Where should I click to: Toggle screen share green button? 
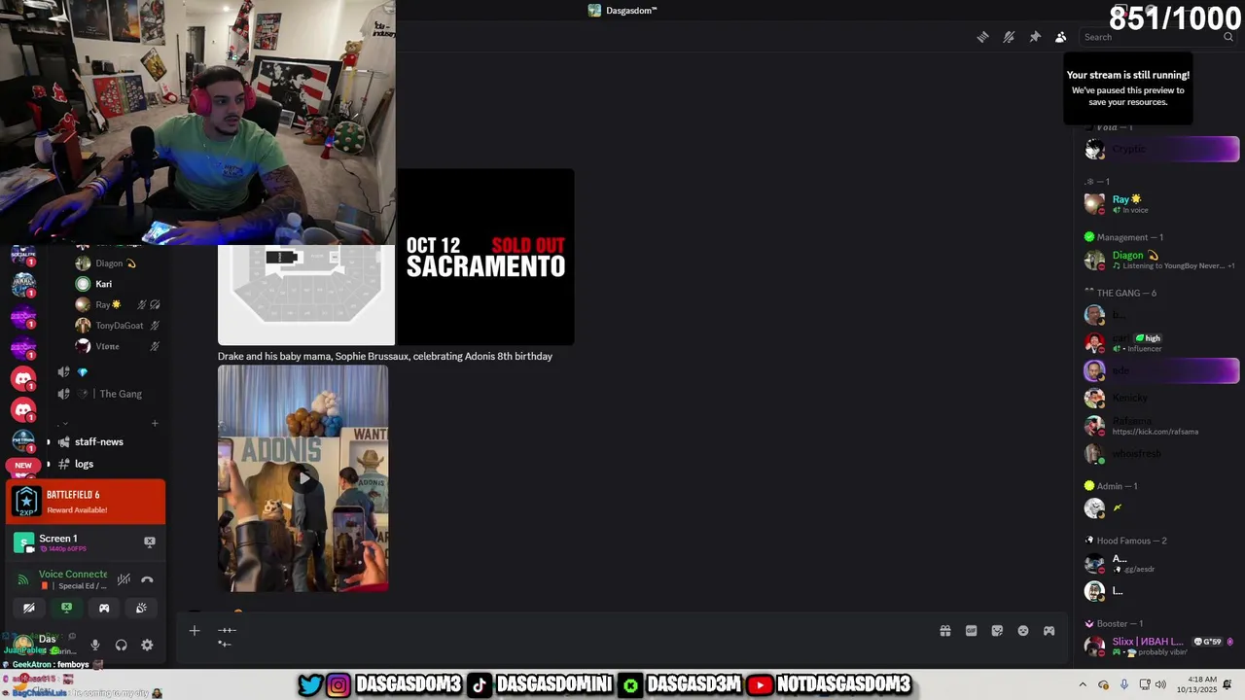66,609
